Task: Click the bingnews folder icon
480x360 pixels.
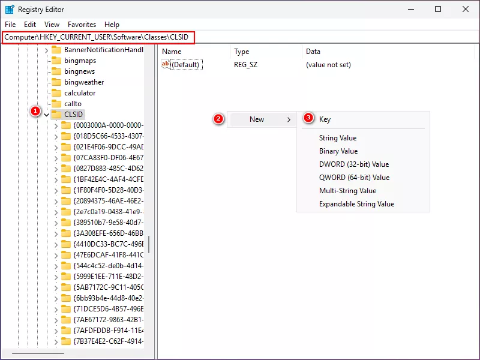Action: pyautogui.click(x=56, y=71)
